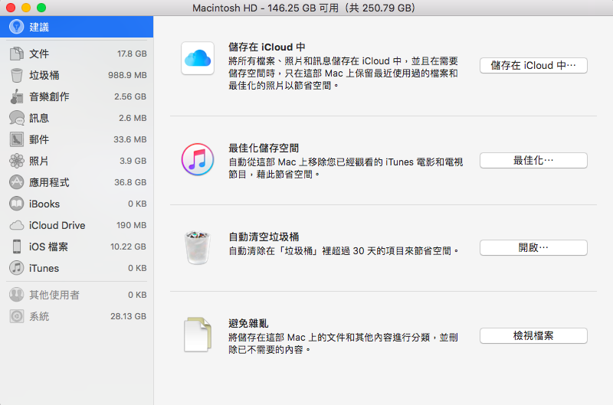
Task: Click the Macintosh HD window title text
Action: (303, 8)
